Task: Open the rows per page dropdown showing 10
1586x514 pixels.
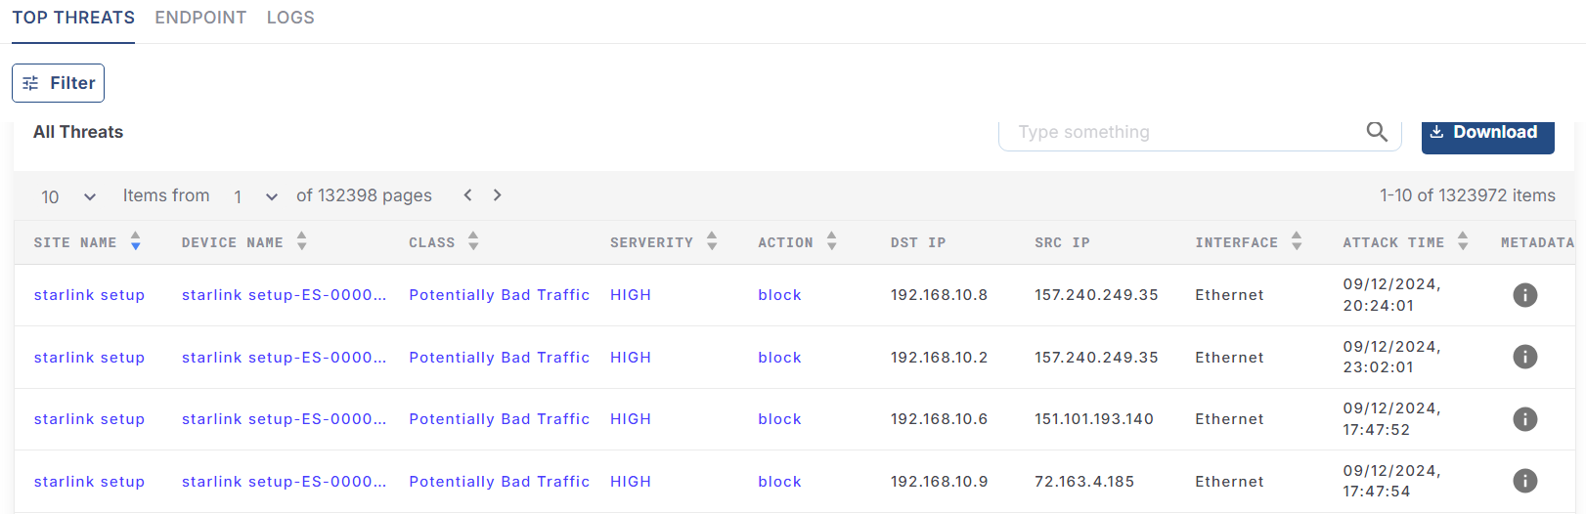Action: [68, 196]
